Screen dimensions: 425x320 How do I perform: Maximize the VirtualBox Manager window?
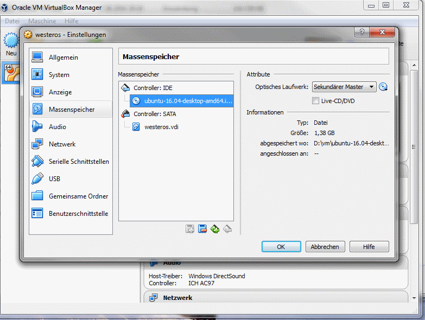click(386, 5)
